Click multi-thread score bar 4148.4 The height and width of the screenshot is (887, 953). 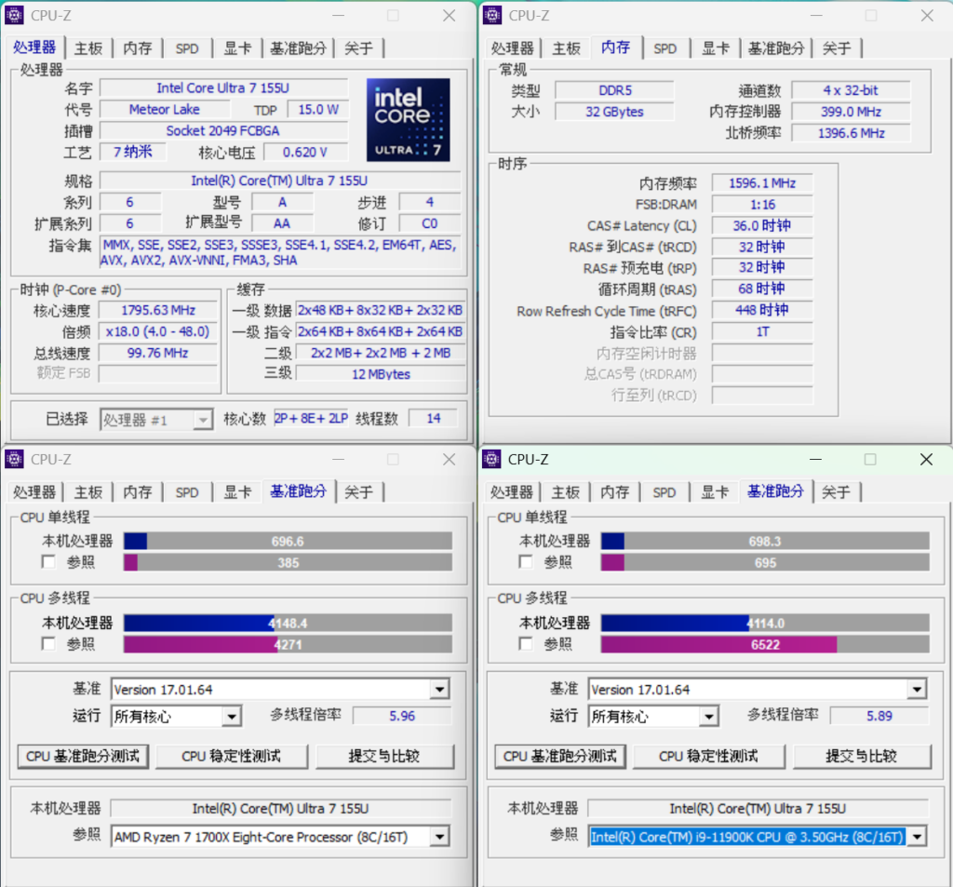(x=288, y=624)
